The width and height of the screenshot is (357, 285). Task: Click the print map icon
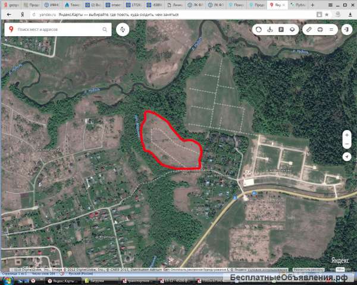click(320, 30)
